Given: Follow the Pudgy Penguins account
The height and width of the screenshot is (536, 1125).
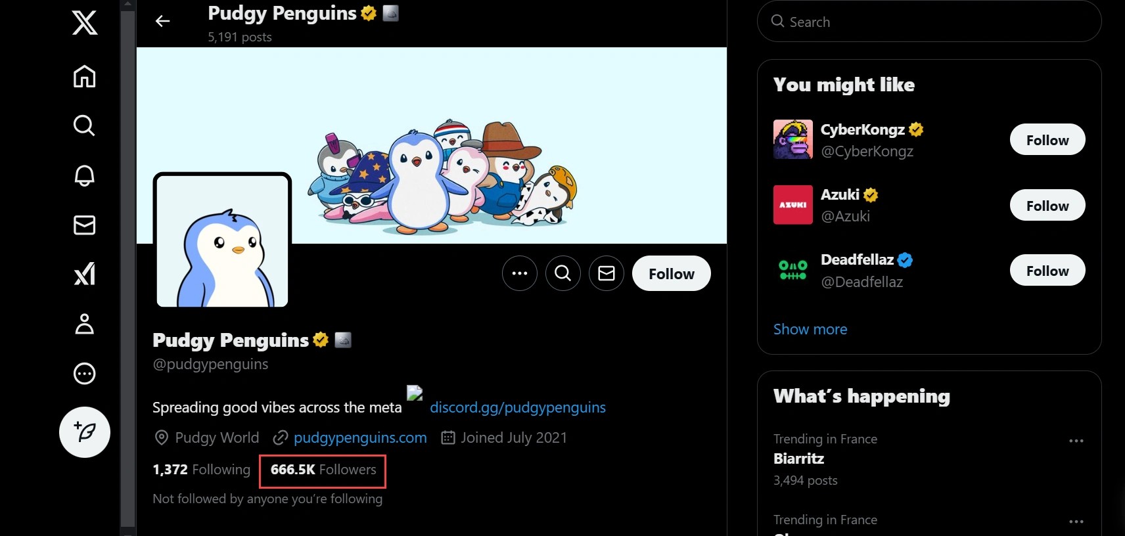Looking at the screenshot, I should pyautogui.click(x=671, y=274).
